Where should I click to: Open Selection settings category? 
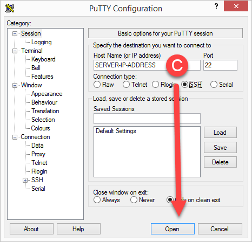[43, 120]
